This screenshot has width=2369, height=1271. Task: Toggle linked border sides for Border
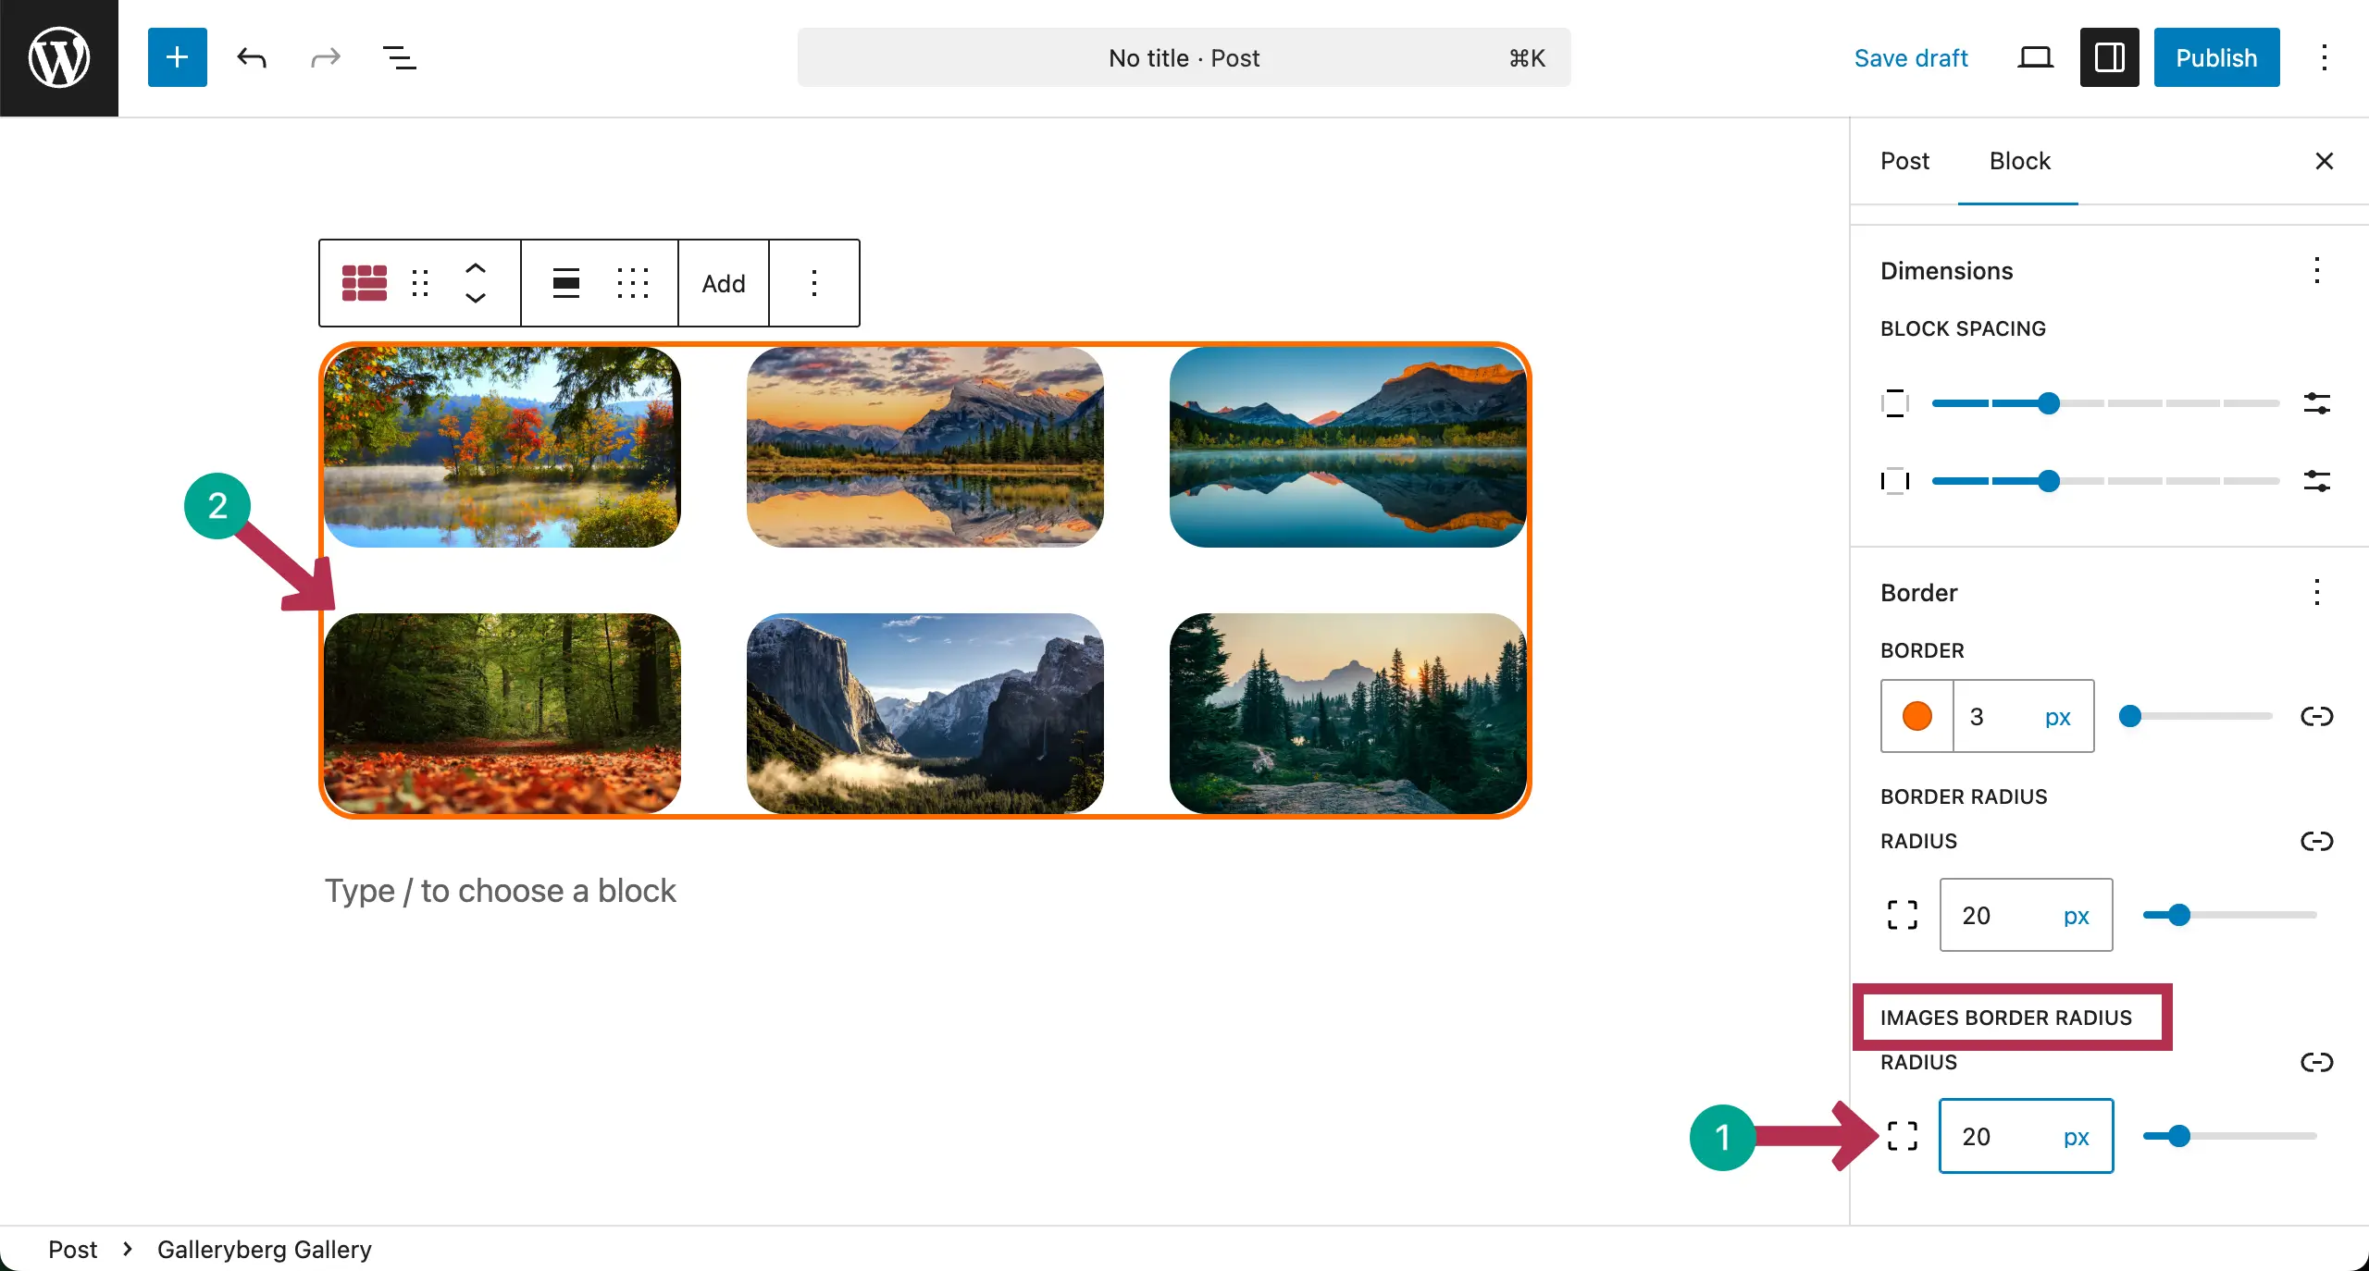2317,716
